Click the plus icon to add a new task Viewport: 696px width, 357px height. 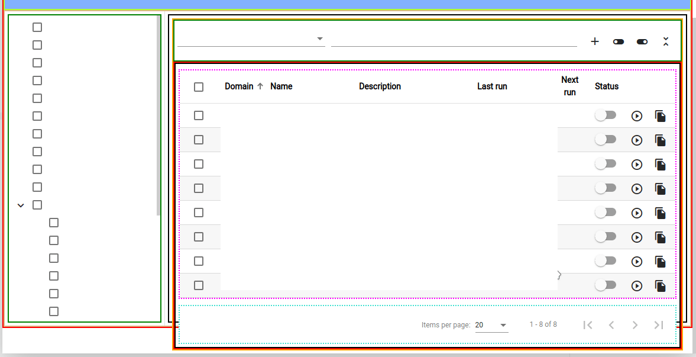pos(595,41)
